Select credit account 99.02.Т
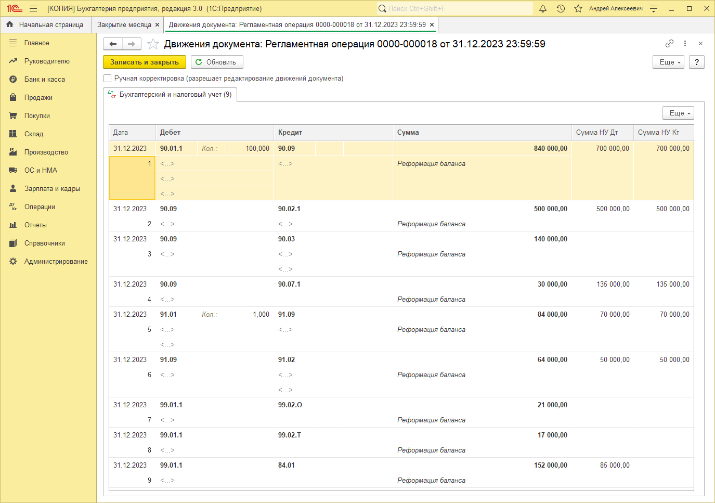Screen dimensions: 715x503 click(x=290, y=435)
